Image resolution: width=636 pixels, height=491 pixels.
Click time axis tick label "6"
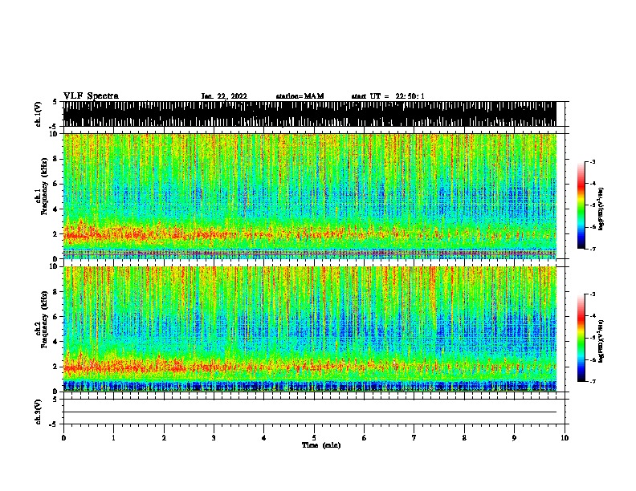click(x=364, y=438)
